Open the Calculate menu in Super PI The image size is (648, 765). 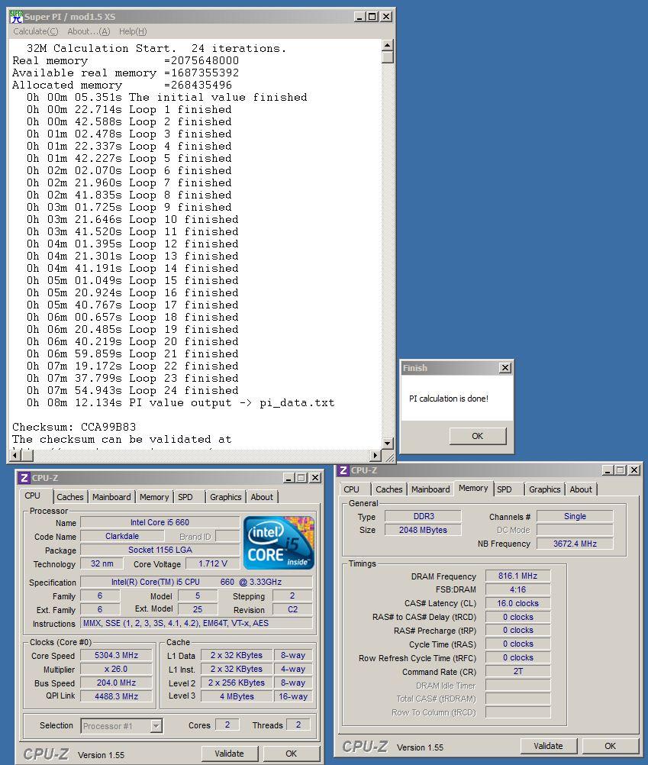[x=36, y=31]
